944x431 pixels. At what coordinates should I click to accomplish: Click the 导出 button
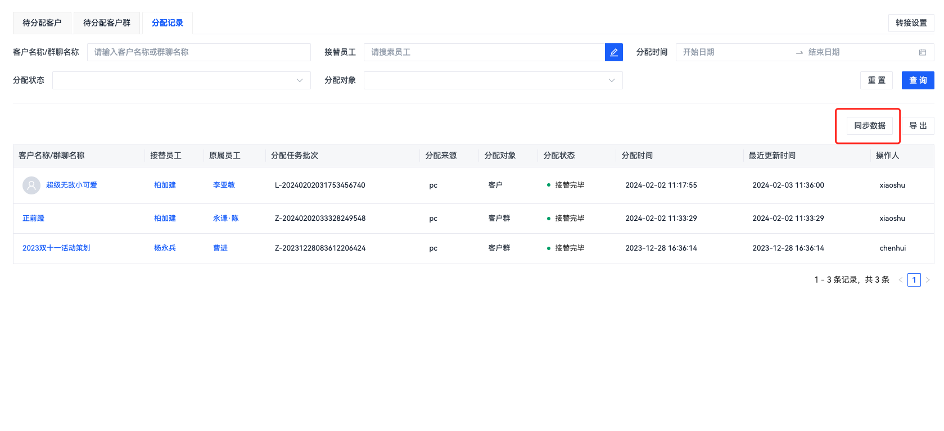918,126
